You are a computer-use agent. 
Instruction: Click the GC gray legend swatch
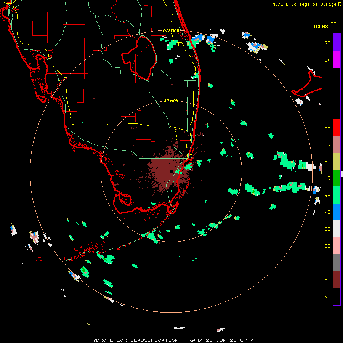click(337, 263)
